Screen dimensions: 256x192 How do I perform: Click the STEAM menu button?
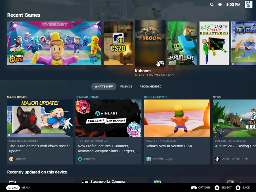tap(13, 187)
